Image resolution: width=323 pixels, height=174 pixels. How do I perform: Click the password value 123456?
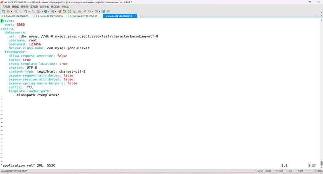(35, 44)
